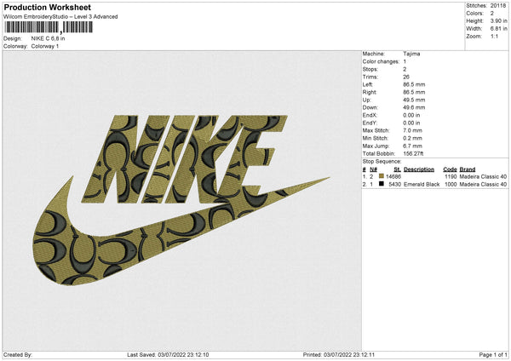Click the Code column header
Image resolution: width=511 pixels, height=361 pixels.
tap(450, 169)
